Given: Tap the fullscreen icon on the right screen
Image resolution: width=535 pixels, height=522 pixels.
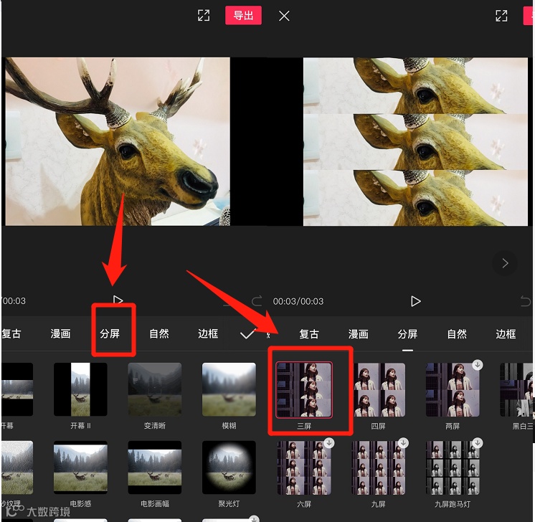Looking at the screenshot, I should click(501, 16).
